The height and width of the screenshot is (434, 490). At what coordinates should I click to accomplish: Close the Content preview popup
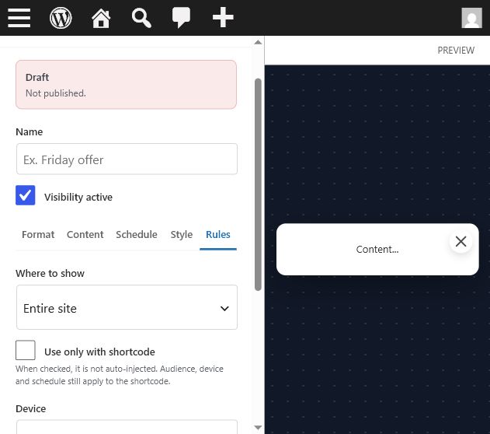click(460, 241)
